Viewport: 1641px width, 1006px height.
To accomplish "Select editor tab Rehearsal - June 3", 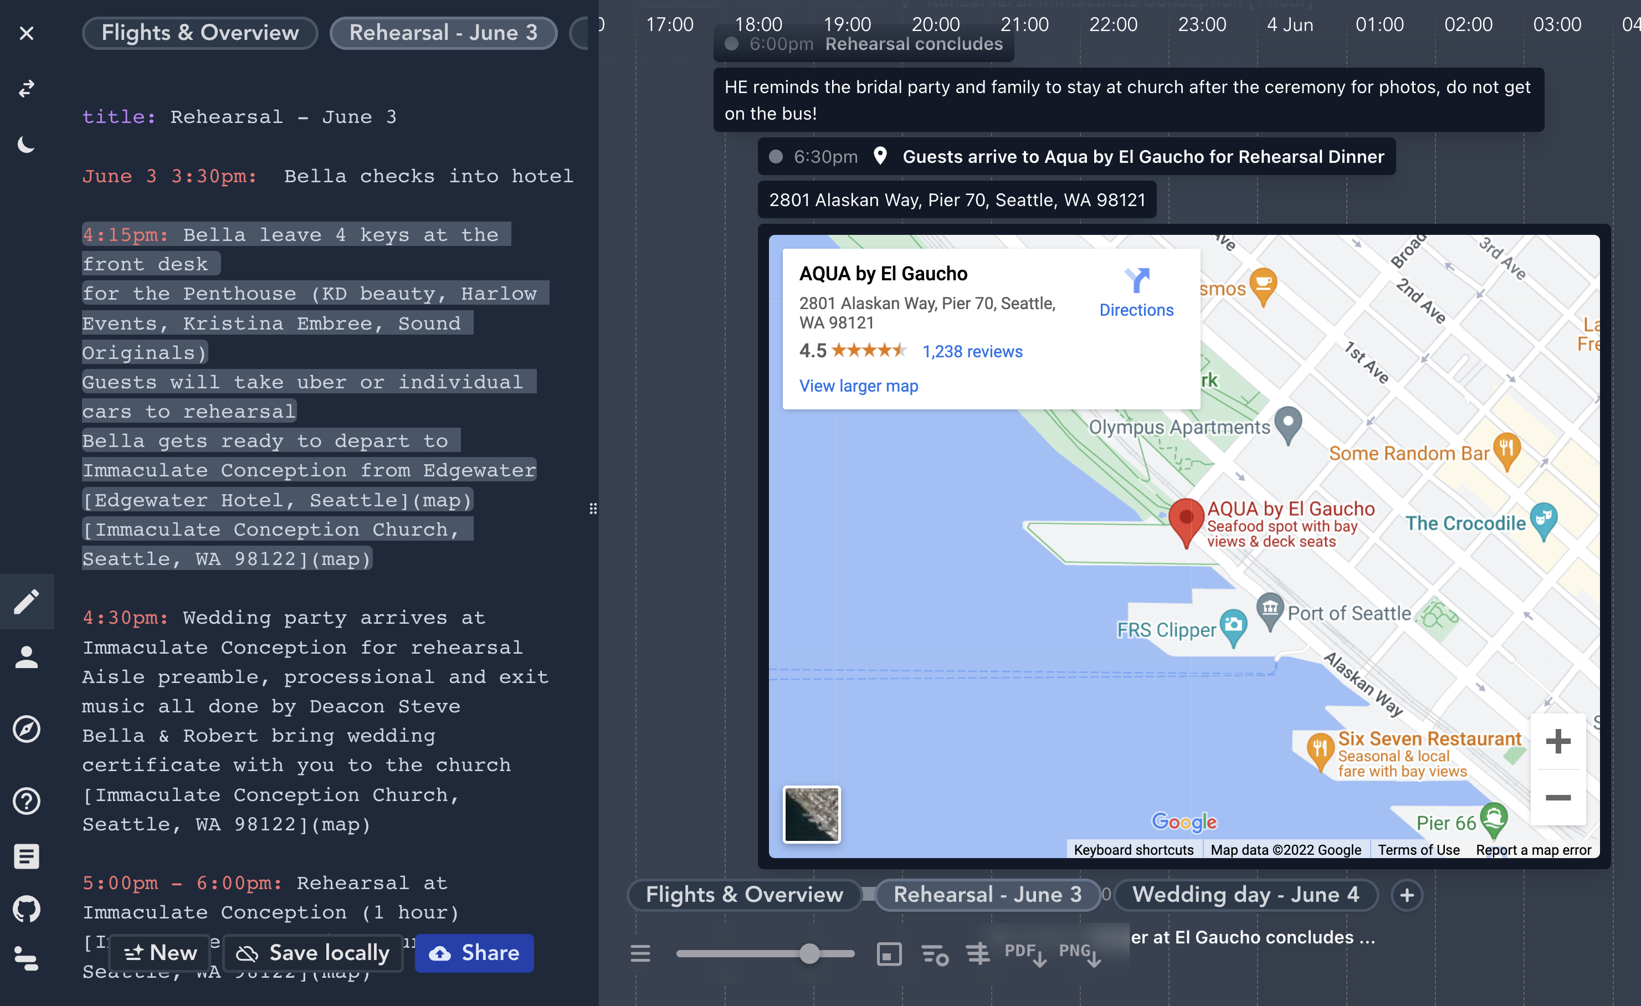I will coord(444,33).
